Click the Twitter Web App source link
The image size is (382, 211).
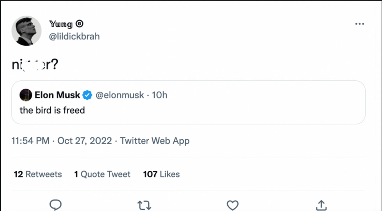click(x=155, y=141)
